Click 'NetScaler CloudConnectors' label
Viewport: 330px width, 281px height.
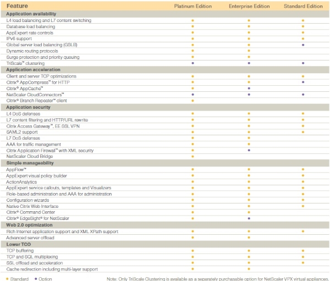(35, 95)
